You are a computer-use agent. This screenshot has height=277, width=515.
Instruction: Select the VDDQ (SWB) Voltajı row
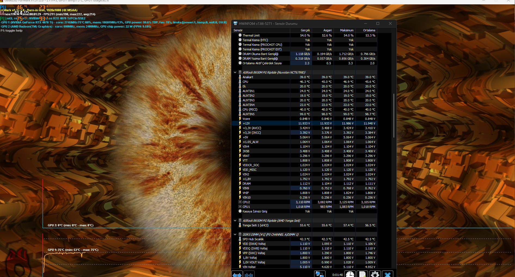pos(304,248)
